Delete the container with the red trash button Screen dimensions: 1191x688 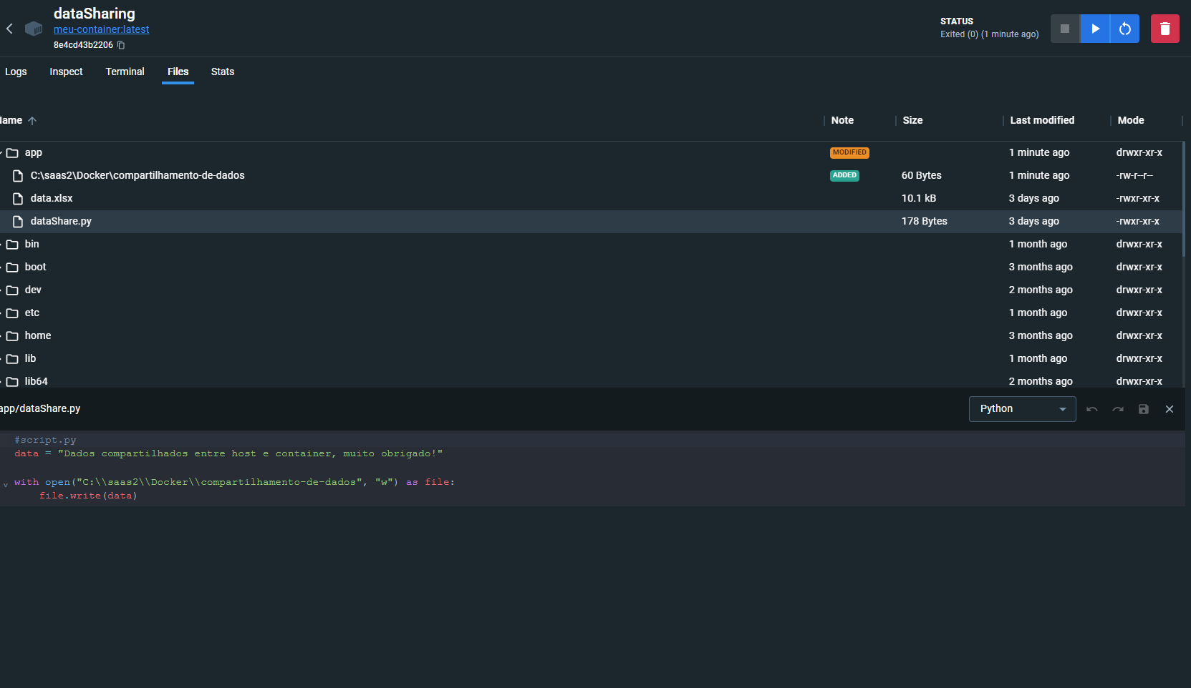click(x=1165, y=29)
